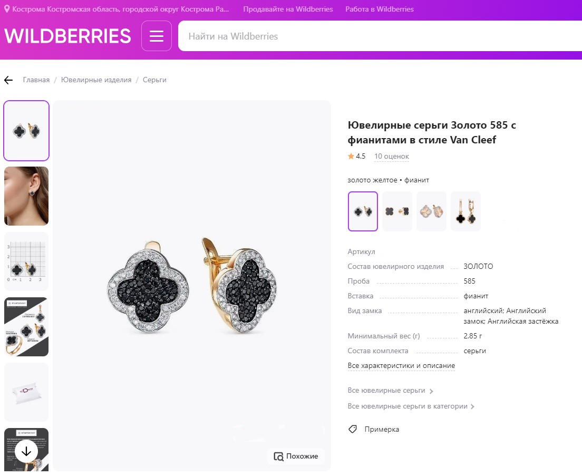Go to Серьги breadcrumb

coord(154,80)
